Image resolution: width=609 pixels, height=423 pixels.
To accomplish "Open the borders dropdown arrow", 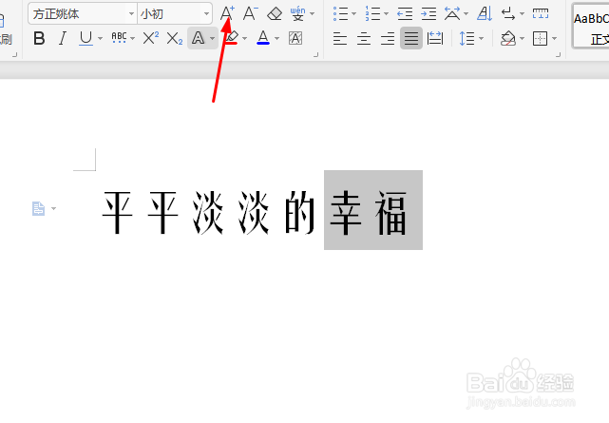I will (x=554, y=38).
